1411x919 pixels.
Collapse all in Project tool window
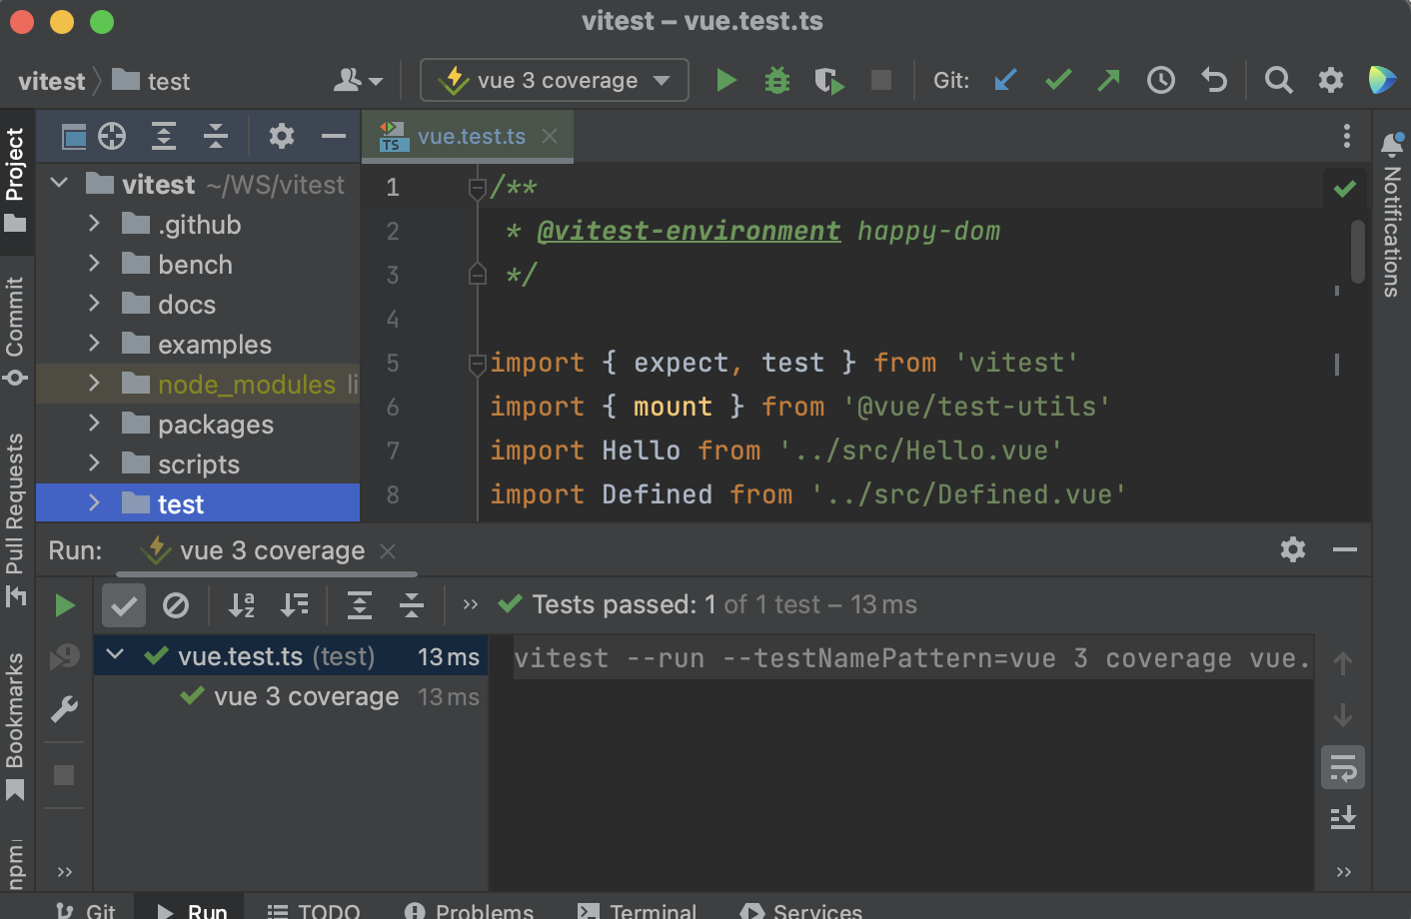216,136
